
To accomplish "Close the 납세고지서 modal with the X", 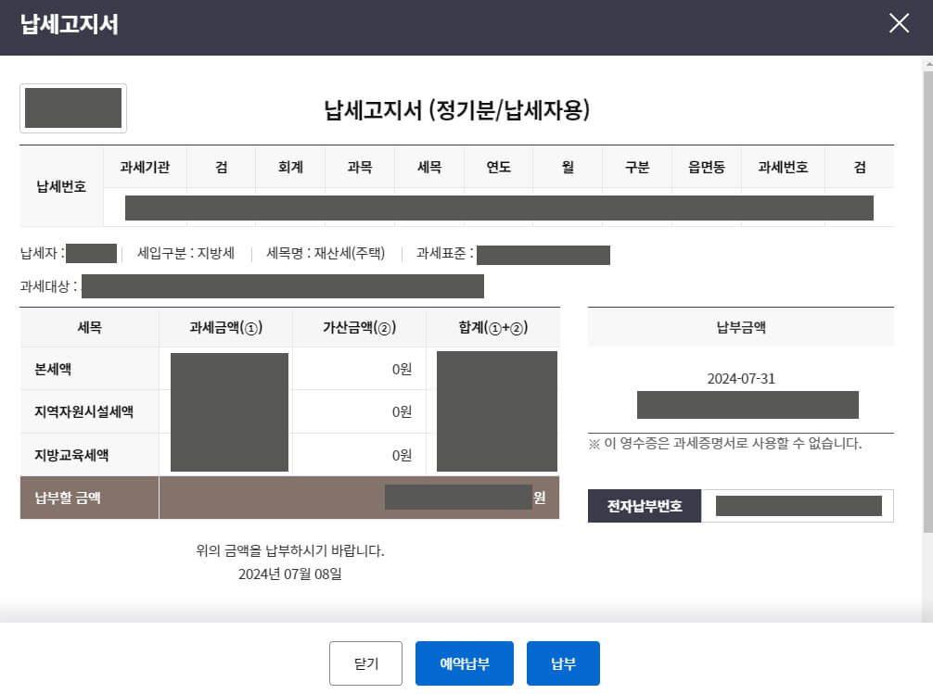I will [898, 23].
